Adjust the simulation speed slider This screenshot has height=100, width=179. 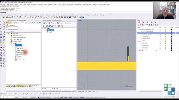pos(12,27)
